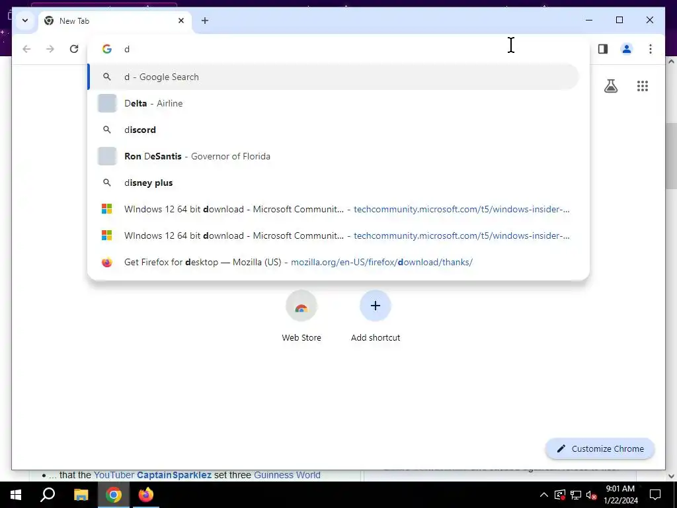Open the Chrome three-dot menu
Screen dimensions: 677x508
coord(651,49)
